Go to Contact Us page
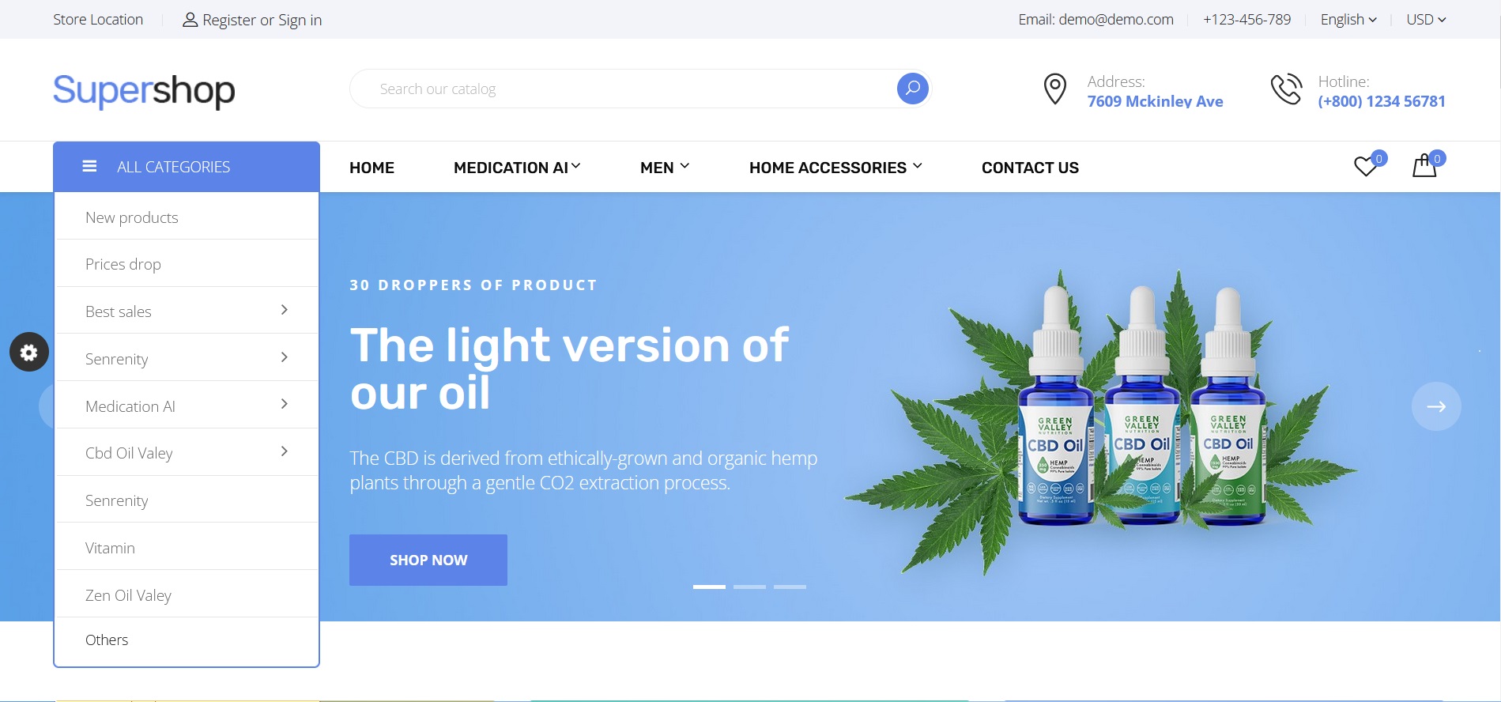 pyautogui.click(x=1030, y=168)
